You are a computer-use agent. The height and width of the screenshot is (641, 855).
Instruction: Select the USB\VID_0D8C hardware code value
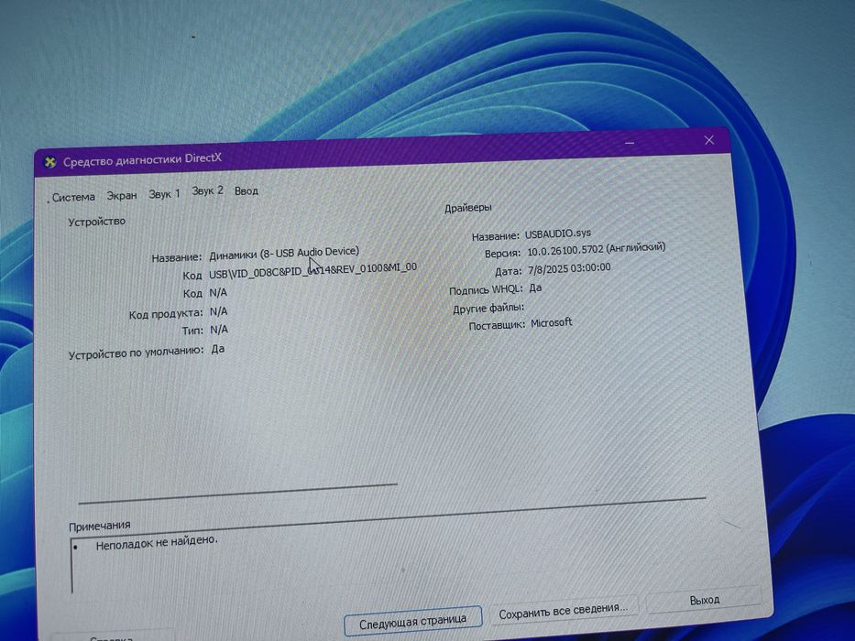312,271
